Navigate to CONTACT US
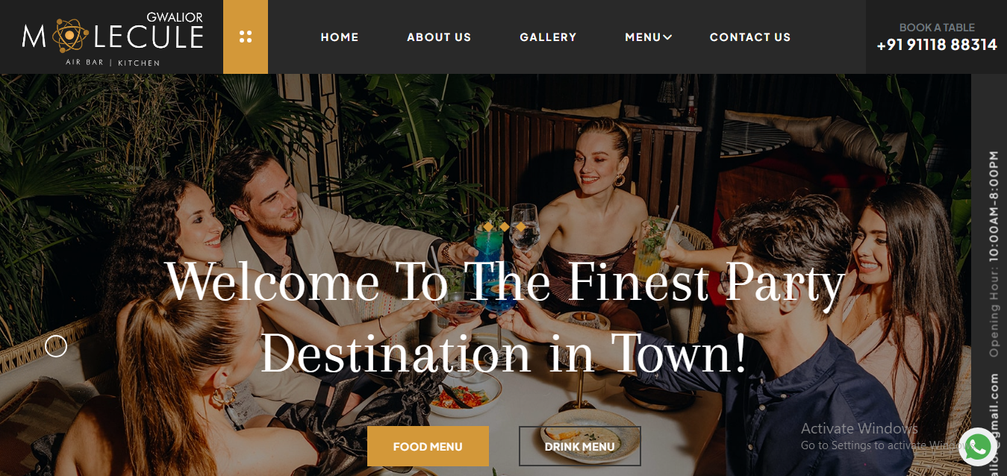The image size is (1007, 476). tap(750, 37)
